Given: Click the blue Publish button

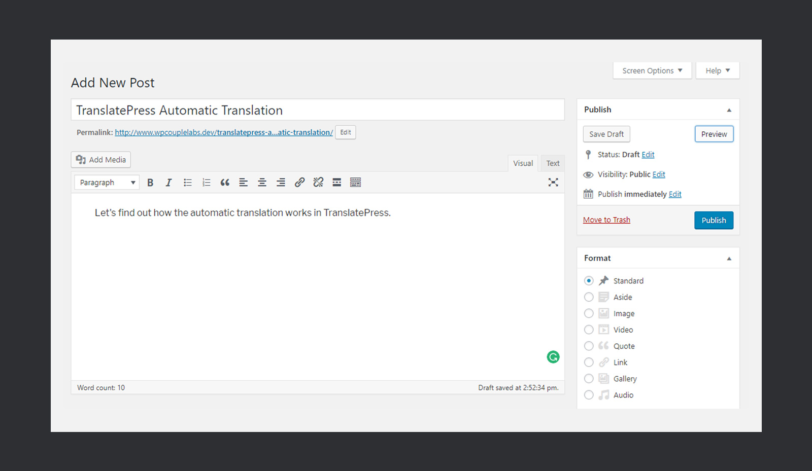Looking at the screenshot, I should 714,220.
